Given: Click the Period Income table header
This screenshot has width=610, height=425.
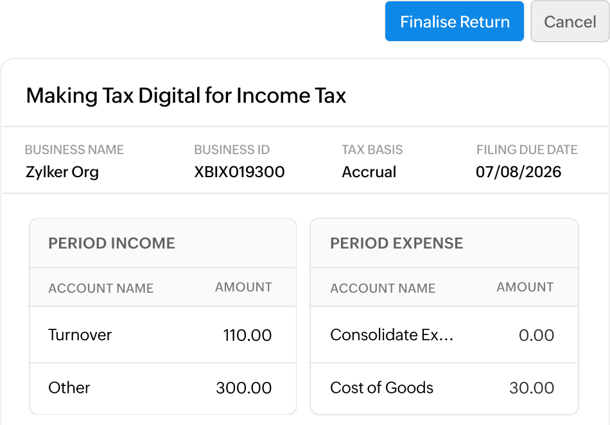Looking at the screenshot, I should point(112,243).
